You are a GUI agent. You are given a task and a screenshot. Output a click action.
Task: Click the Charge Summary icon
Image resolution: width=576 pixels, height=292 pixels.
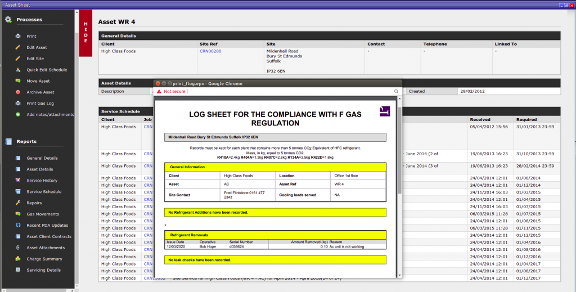(18, 259)
